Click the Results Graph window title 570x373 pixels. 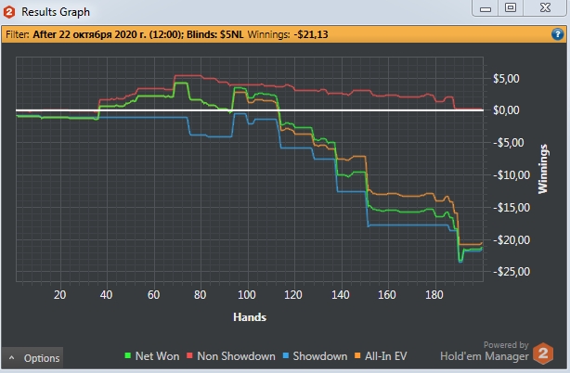pyautogui.click(x=56, y=12)
